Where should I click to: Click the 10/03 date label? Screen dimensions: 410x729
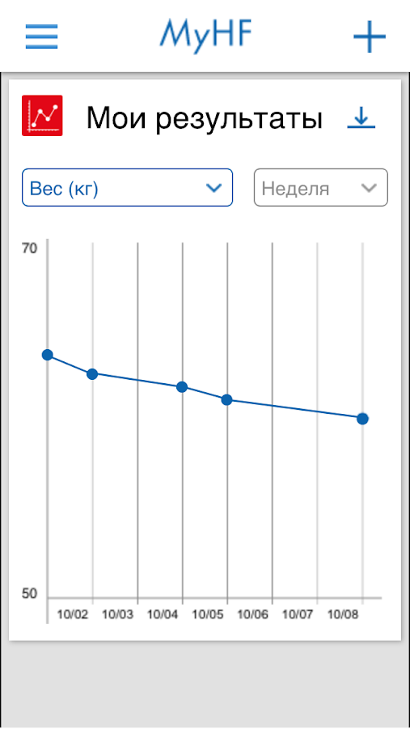pos(118,615)
